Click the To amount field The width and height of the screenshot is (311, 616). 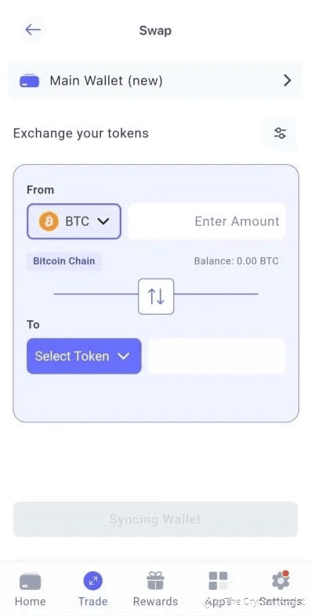pyautogui.click(x=216, y=356)
